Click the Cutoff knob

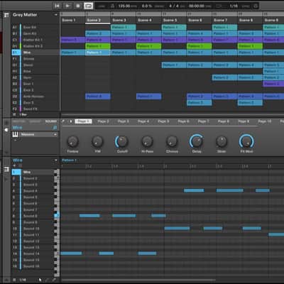[122, 141]
